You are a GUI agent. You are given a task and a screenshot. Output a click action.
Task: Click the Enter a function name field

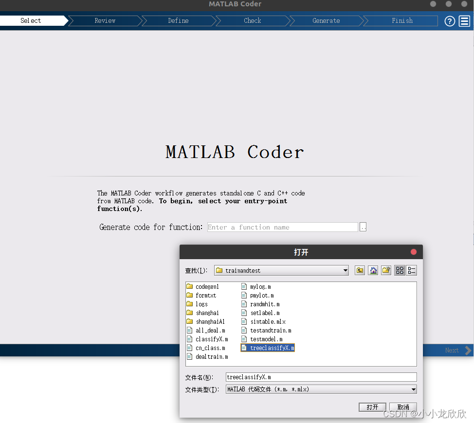click(x=282, y=227)
